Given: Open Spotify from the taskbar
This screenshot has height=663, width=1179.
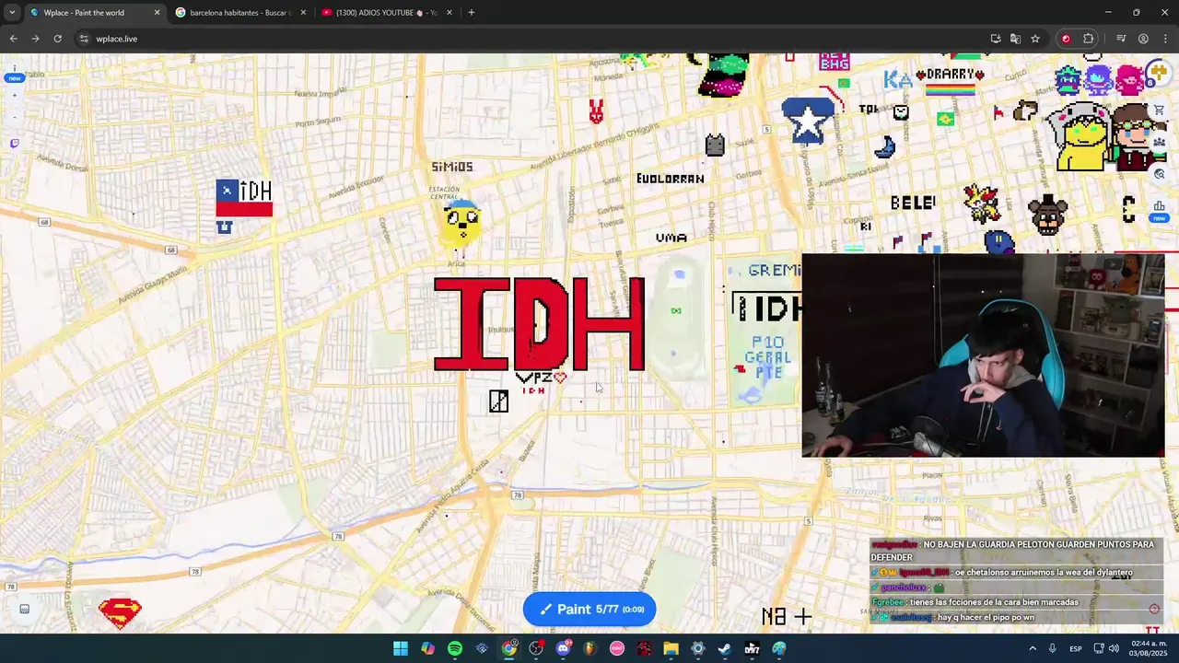Looking at the screenshot, I should pos(455,649).
